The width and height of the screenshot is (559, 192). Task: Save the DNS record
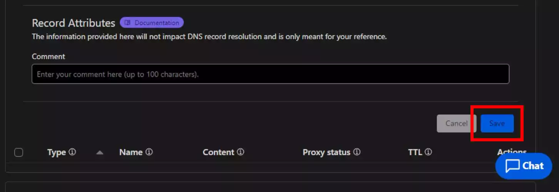click(497, 123)
